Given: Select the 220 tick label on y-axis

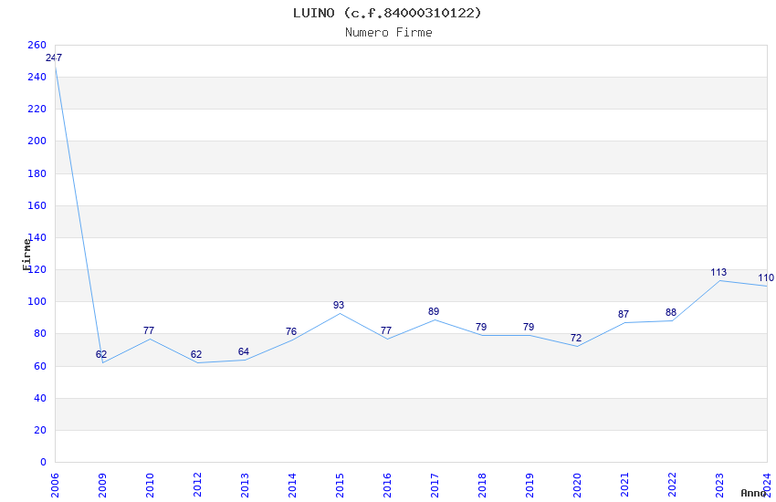Looking at the screenshot, I should tap(37, 109).
